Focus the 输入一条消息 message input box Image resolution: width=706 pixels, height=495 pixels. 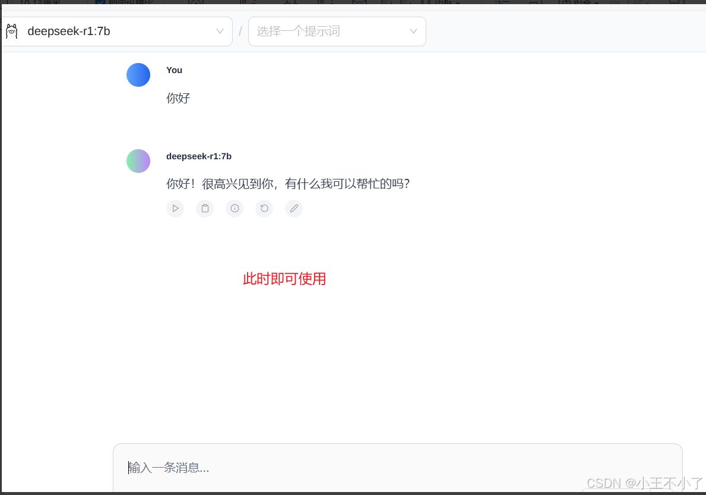398,468
